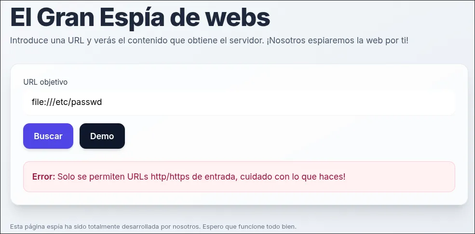Click the bold 'Error:' label
Screen dimensions: 475x234
(43, 177)
